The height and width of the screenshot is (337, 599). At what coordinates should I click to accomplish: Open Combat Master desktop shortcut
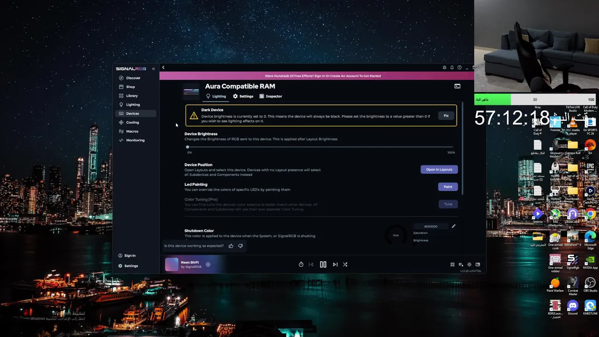[x=573, y=286]
